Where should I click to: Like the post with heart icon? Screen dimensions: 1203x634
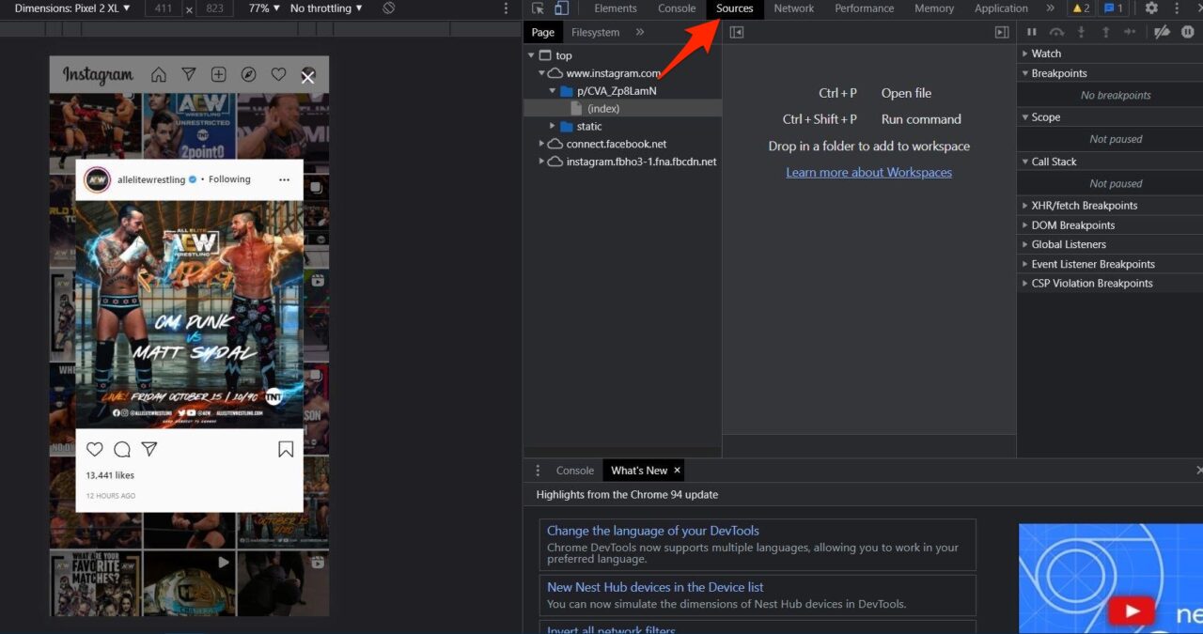click(95, 449)
